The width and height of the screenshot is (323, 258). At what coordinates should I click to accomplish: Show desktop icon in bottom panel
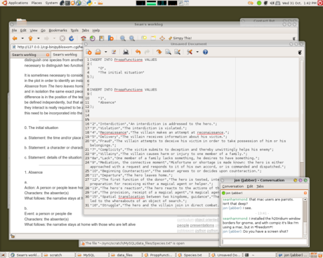(4, 255)
